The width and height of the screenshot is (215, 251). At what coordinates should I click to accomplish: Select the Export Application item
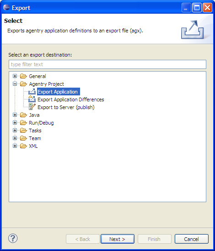tap(59, 92)
